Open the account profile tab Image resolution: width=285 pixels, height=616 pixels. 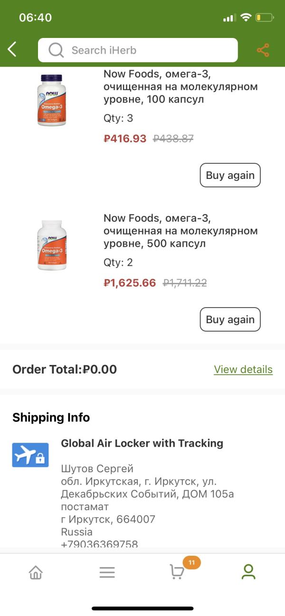click(x=248, y=572)
